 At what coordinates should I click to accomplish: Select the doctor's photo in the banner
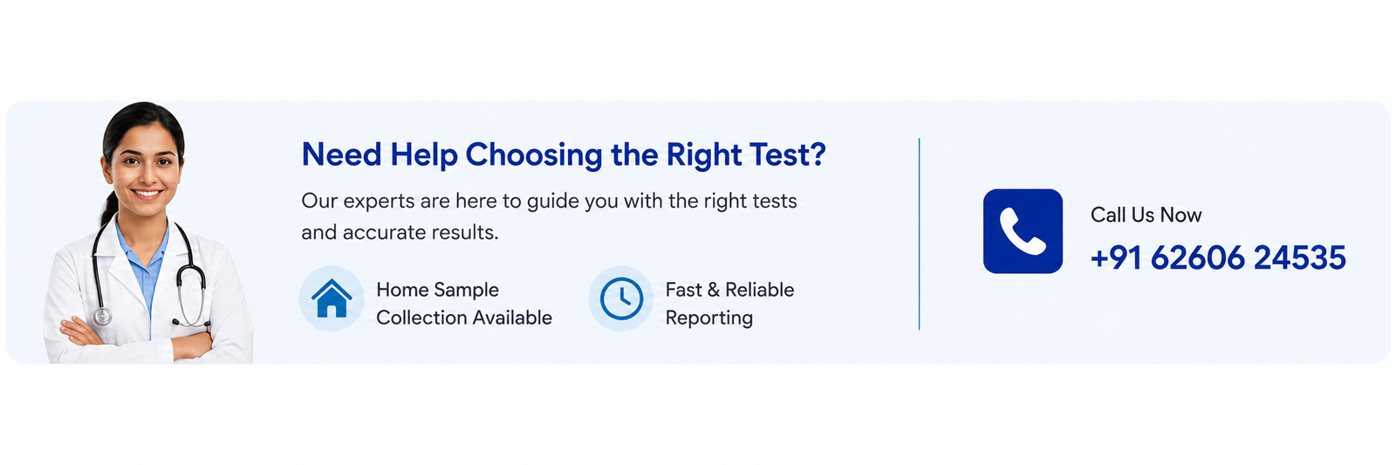148,233
